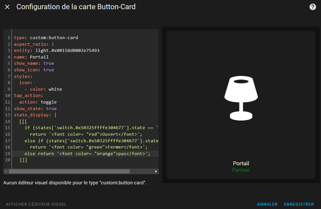Click the 'styles:' code line
The width and height of the screenshot is (321, 209).
(23, 77)
